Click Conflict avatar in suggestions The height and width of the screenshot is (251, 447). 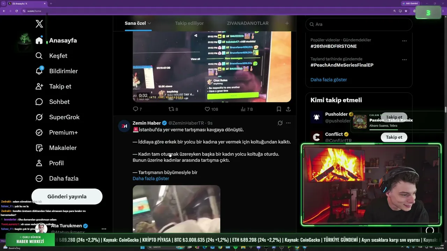(316, 137)
